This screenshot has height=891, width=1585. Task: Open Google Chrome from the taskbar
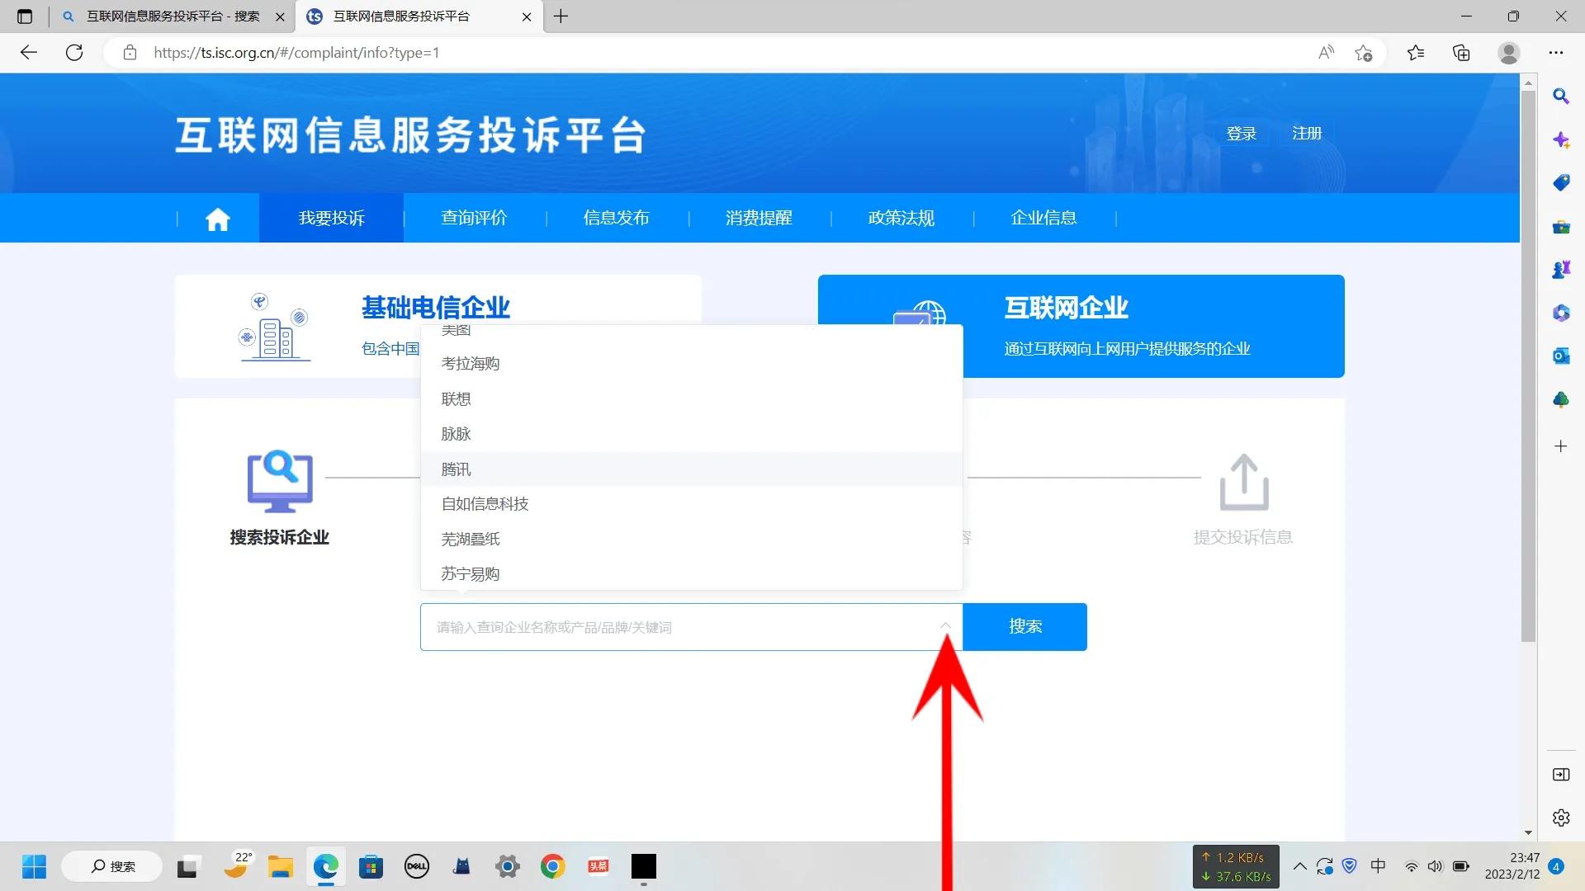[552, 866]
